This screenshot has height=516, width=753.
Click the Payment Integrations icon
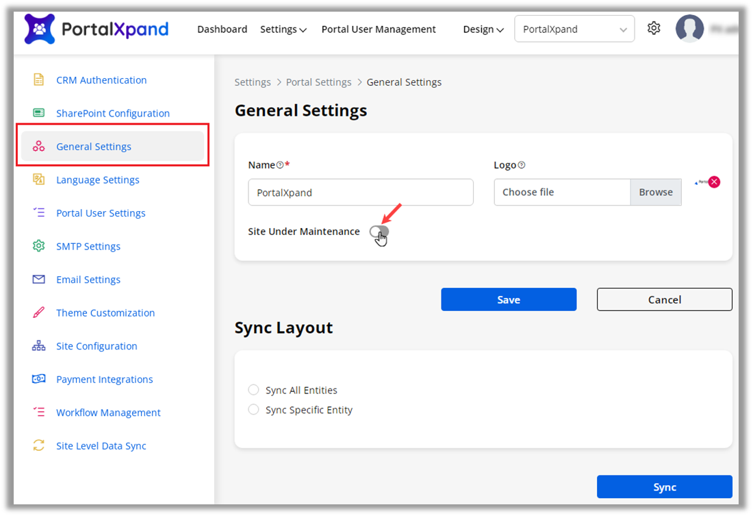point(39,379)
